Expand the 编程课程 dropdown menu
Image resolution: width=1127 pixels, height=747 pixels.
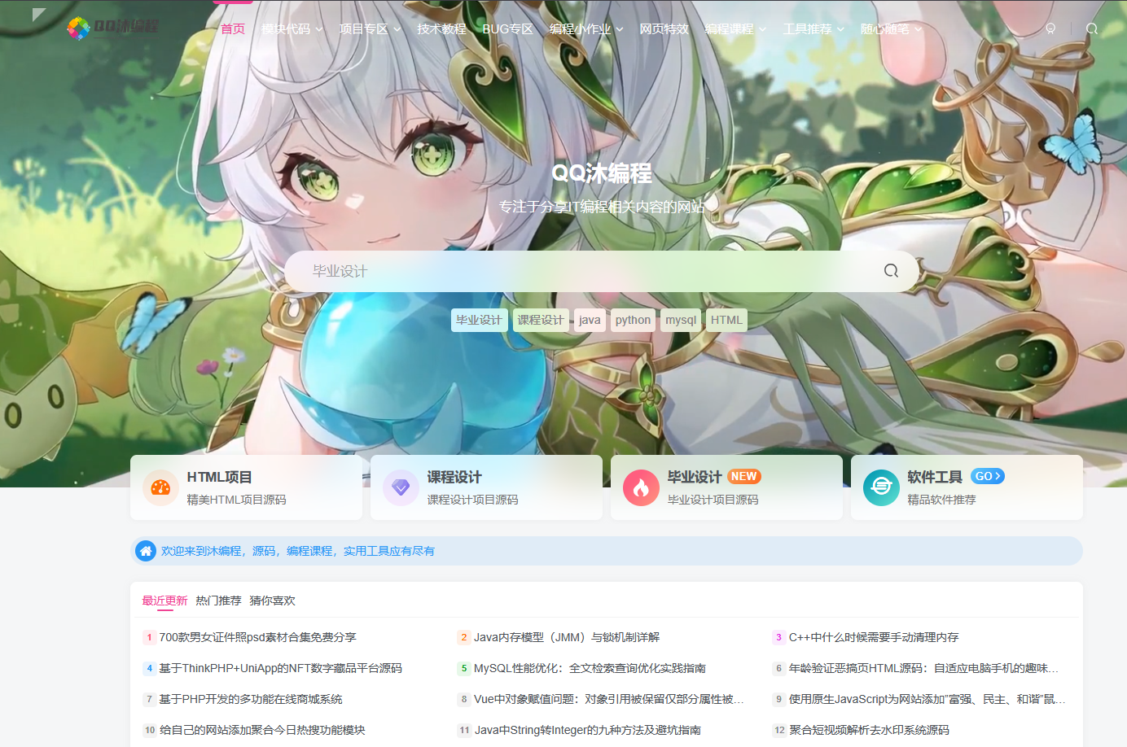pos(735,29)
